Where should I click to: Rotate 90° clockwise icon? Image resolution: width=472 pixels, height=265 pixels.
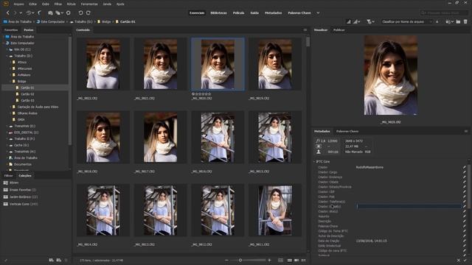[x=88, y=13]
